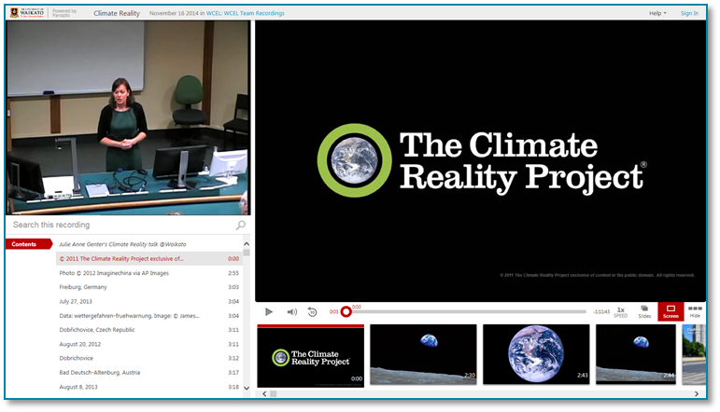The width and height of the screenshot is (720, 412).
Task: Jump to 'Dobrichovice' entry at 3:12
Action: [149, 358]
